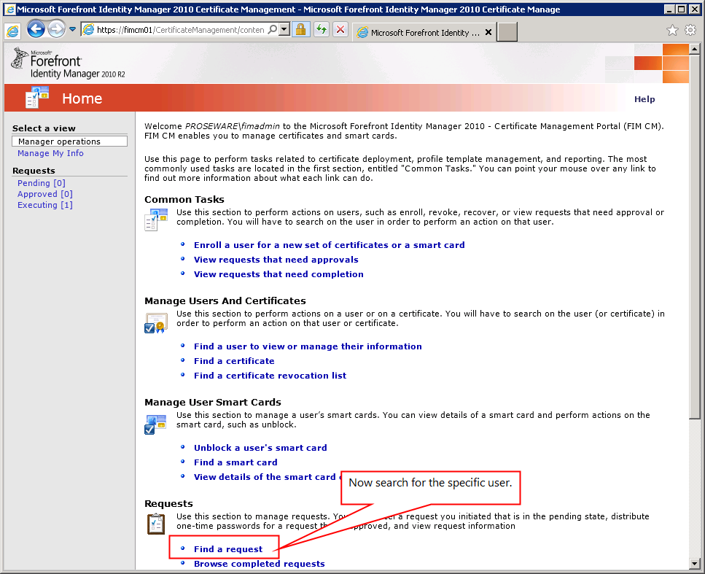Image resolution: width=705 pixels, height=574 pixels.
Task: Click the Favorites star icon
Action: coord(672,30)
